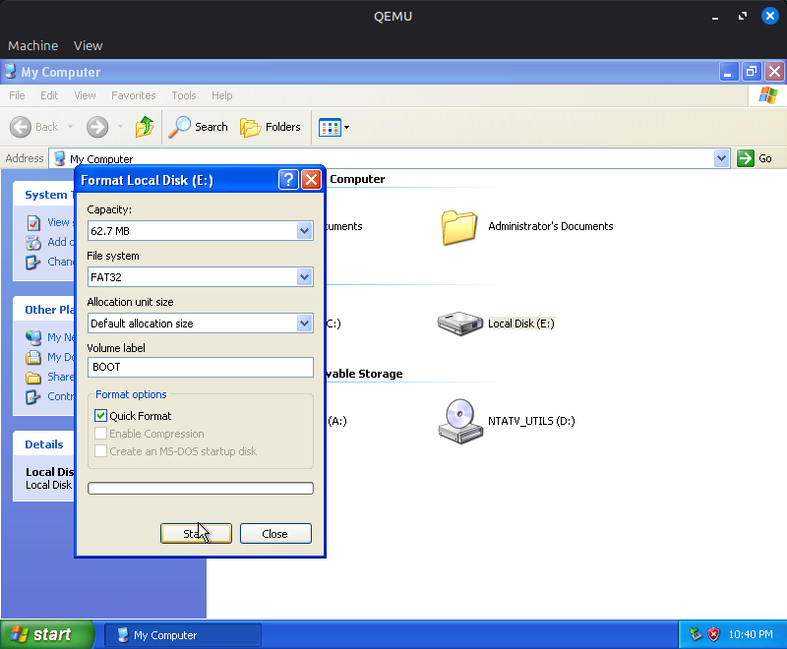Open the Search pane via toolbar icon
This screenshot has width=787, height=649.
point(198,127)
